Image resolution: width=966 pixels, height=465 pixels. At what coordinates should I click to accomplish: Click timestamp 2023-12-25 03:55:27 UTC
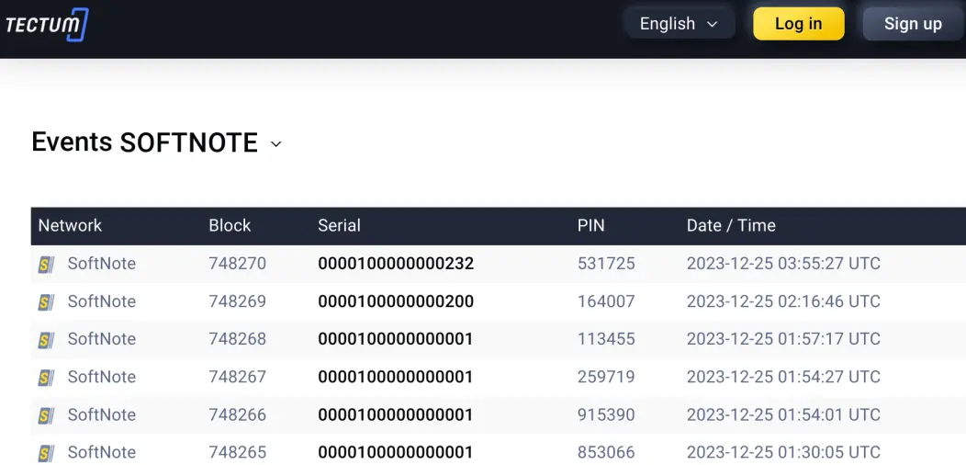tap(783, 264)
